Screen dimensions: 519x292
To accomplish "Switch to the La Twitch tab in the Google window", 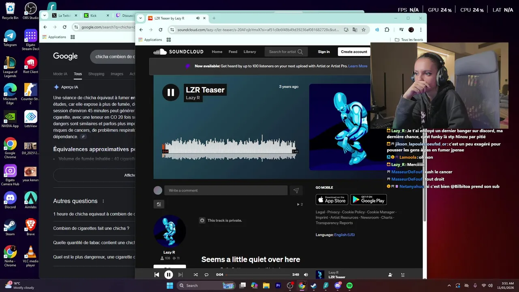I will (64, 15).
